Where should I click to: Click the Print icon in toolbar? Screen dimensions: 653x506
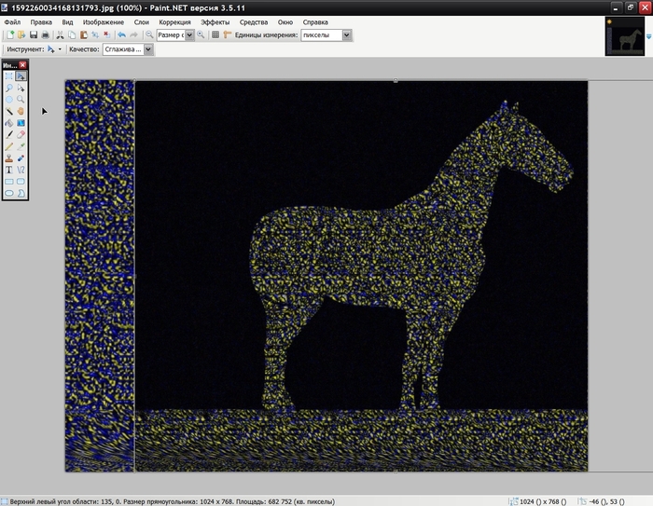click(x=45, y=34)
